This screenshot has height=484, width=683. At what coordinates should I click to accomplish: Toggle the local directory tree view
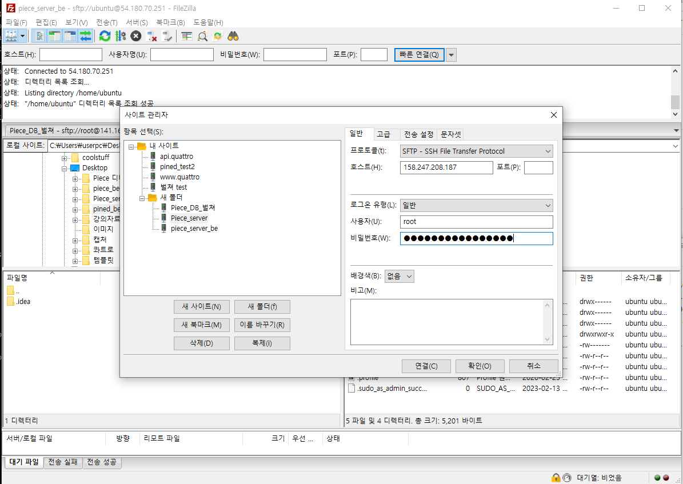(54, 36)
